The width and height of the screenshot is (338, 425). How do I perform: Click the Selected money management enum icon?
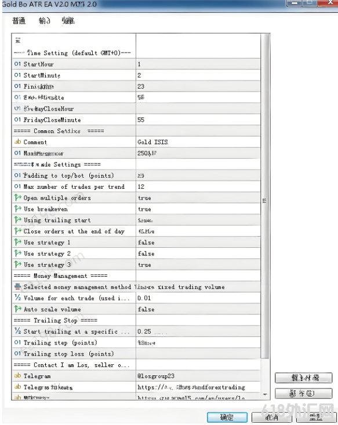tap(17, 287)
